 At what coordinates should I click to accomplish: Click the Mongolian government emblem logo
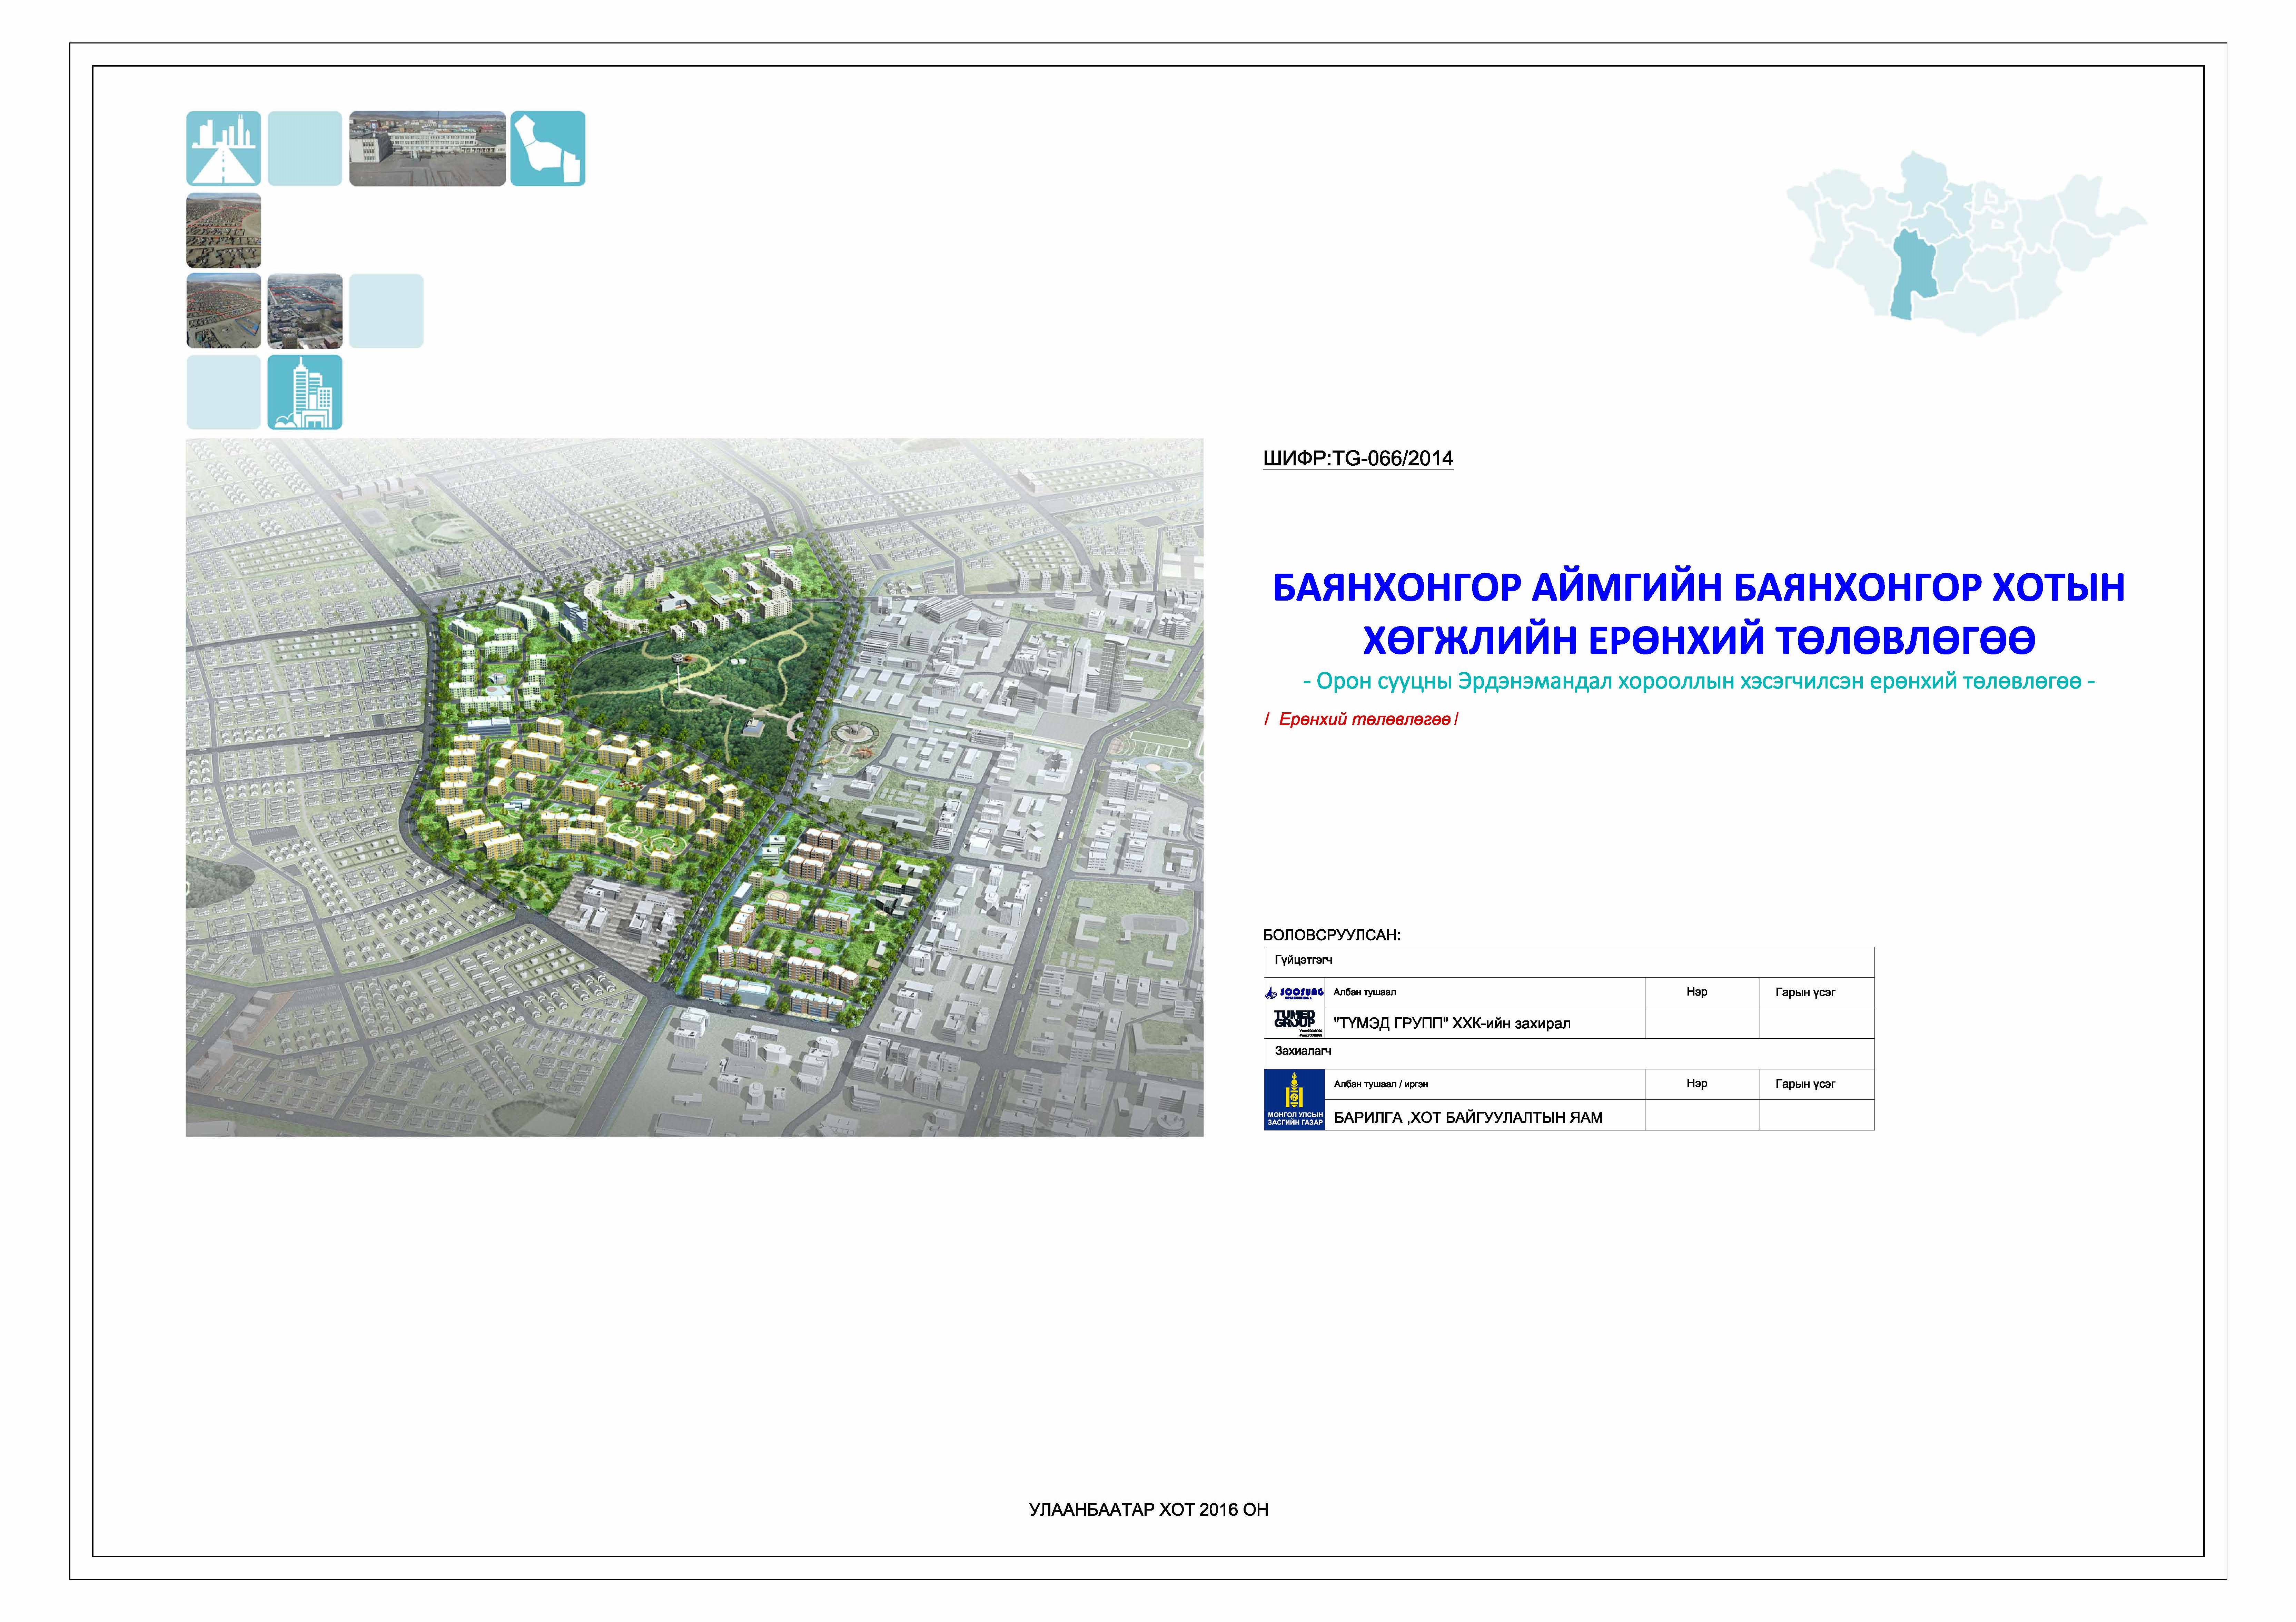[x=1294, y=1100]
